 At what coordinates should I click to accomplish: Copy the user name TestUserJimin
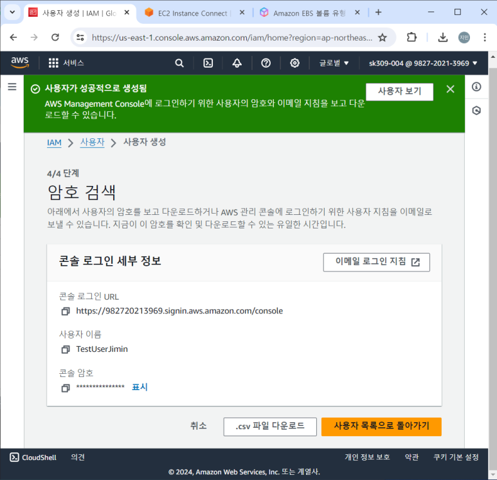[x=66, y=349]
